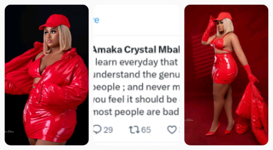Viewport: 273px width, 150px height.
Task: Click the reply count 29
Action: 108,130
